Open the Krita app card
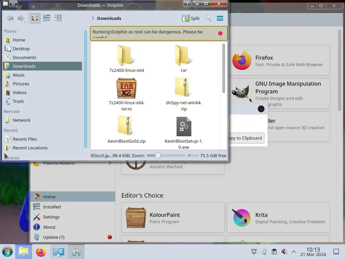The height and width of the screenshot is (259, 345). click(x=278, y=218)
